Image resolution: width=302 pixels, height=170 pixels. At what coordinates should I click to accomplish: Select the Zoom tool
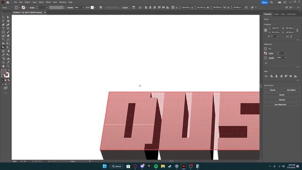(x=8, y=66)
